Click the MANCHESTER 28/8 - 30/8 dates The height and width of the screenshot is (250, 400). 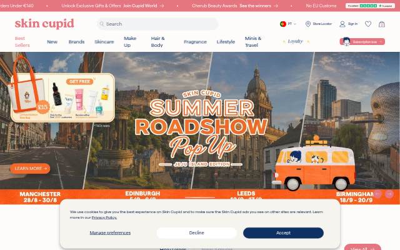tap(40, 197)
